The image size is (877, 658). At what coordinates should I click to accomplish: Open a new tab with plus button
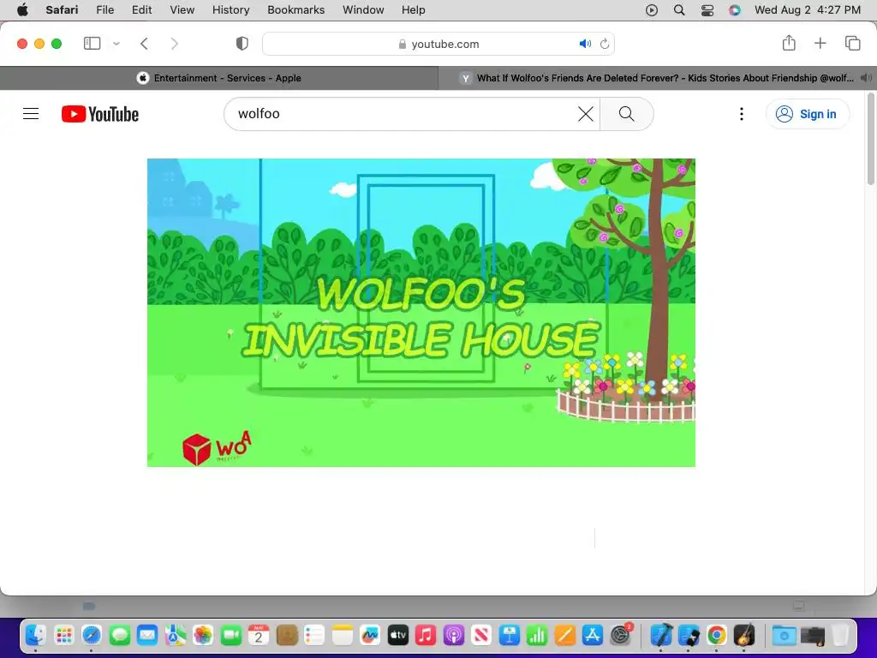click(820, 43)
